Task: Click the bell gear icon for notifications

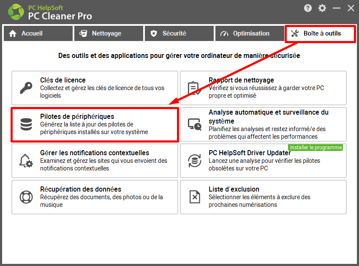Action: point(26,161)
